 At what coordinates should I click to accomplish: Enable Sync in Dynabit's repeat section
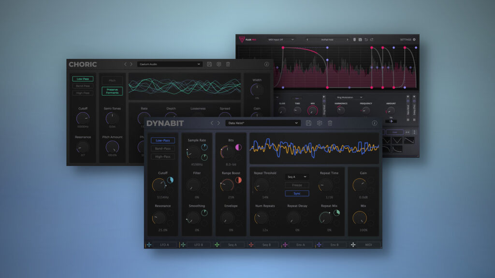[x=297, y=193]
